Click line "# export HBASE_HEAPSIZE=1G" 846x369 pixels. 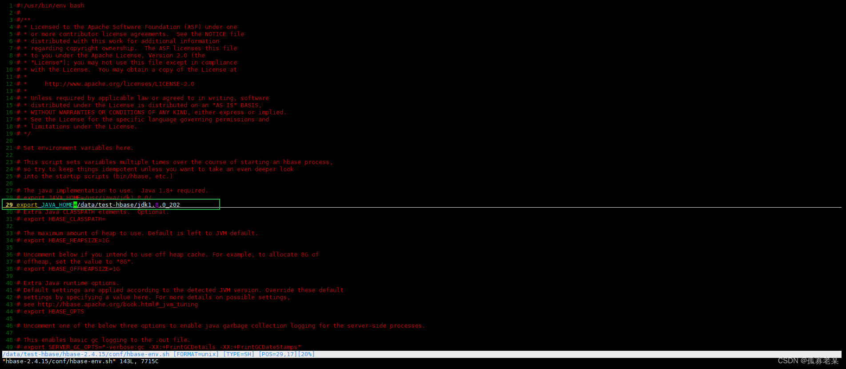(63, 240)
